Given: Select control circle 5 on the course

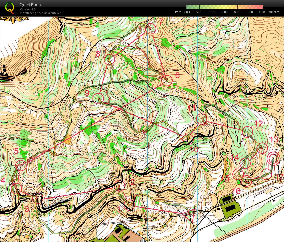Looking at the screenshot, I should click(21, 165).
